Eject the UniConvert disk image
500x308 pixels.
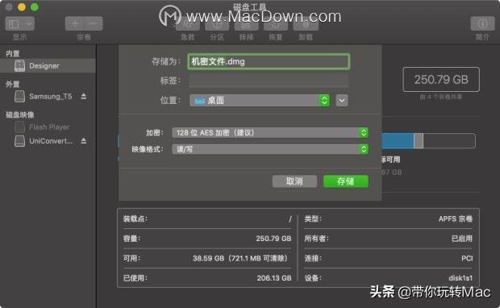[84, 140]
